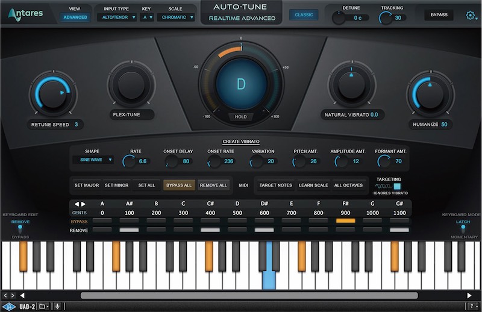Click the small left chevron below keyboard
The width and height of the screenshot is (482, 312).
(5, 295)
